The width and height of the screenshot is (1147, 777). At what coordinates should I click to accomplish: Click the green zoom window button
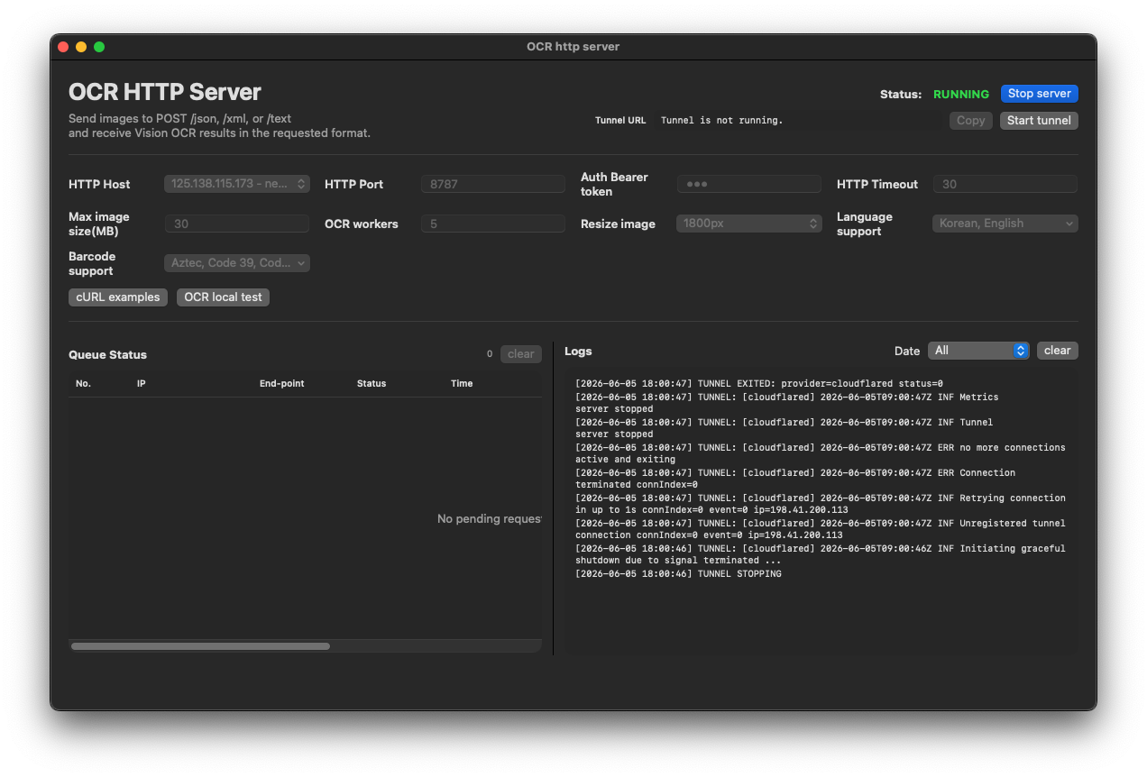99,47
